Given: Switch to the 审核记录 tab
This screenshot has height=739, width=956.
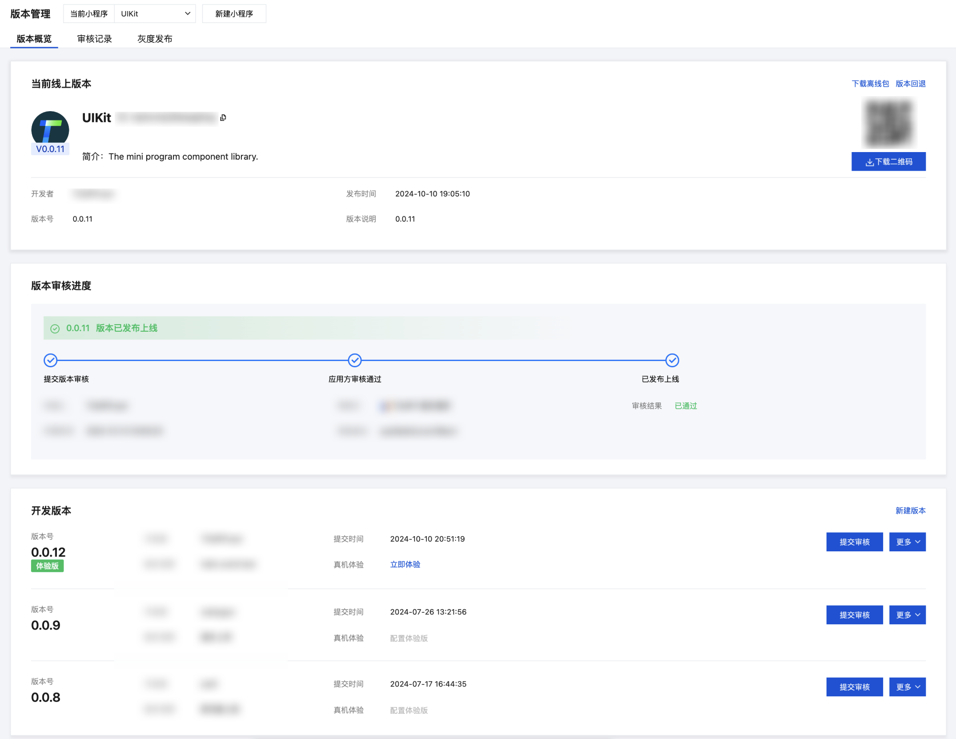Looking at the screenshot, I should [94, 39].
